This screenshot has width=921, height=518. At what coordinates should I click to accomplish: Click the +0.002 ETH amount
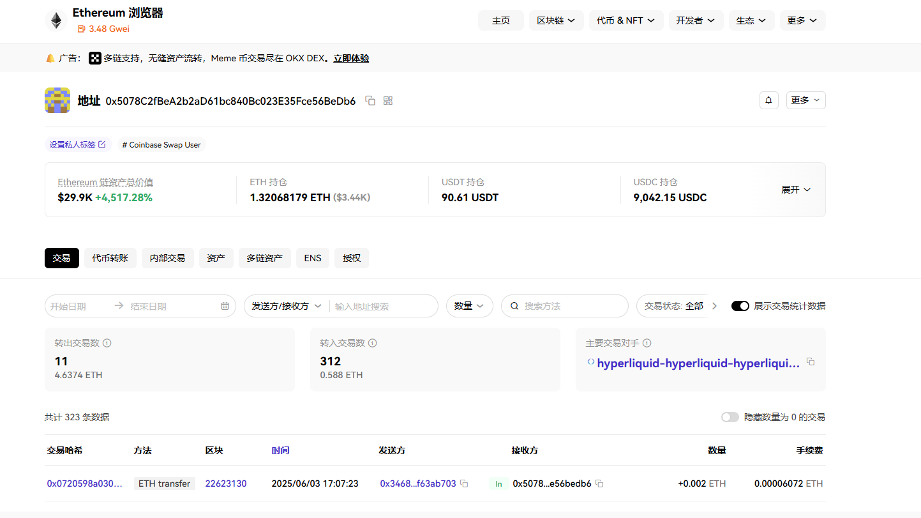[x=702, y=484]
